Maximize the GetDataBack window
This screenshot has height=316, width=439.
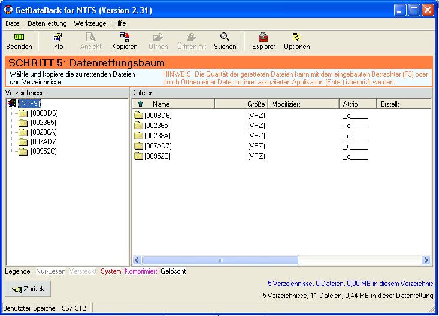tap(414, 10)
